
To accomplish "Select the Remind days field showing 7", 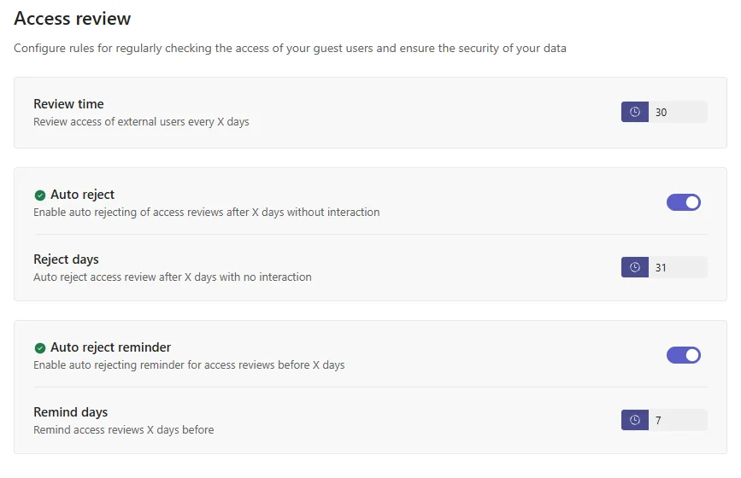I will [x=678, y=420].
